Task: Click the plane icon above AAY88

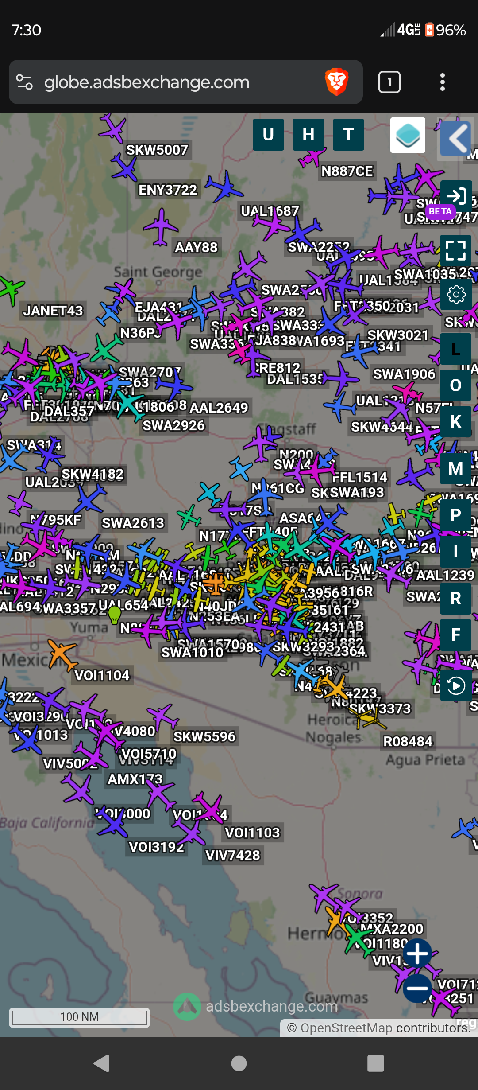Action: pyautogui.click(x=160, y=227)
